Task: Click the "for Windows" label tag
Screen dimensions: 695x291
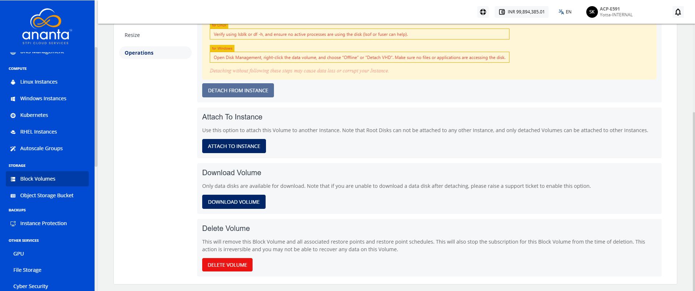Action: 222,48
